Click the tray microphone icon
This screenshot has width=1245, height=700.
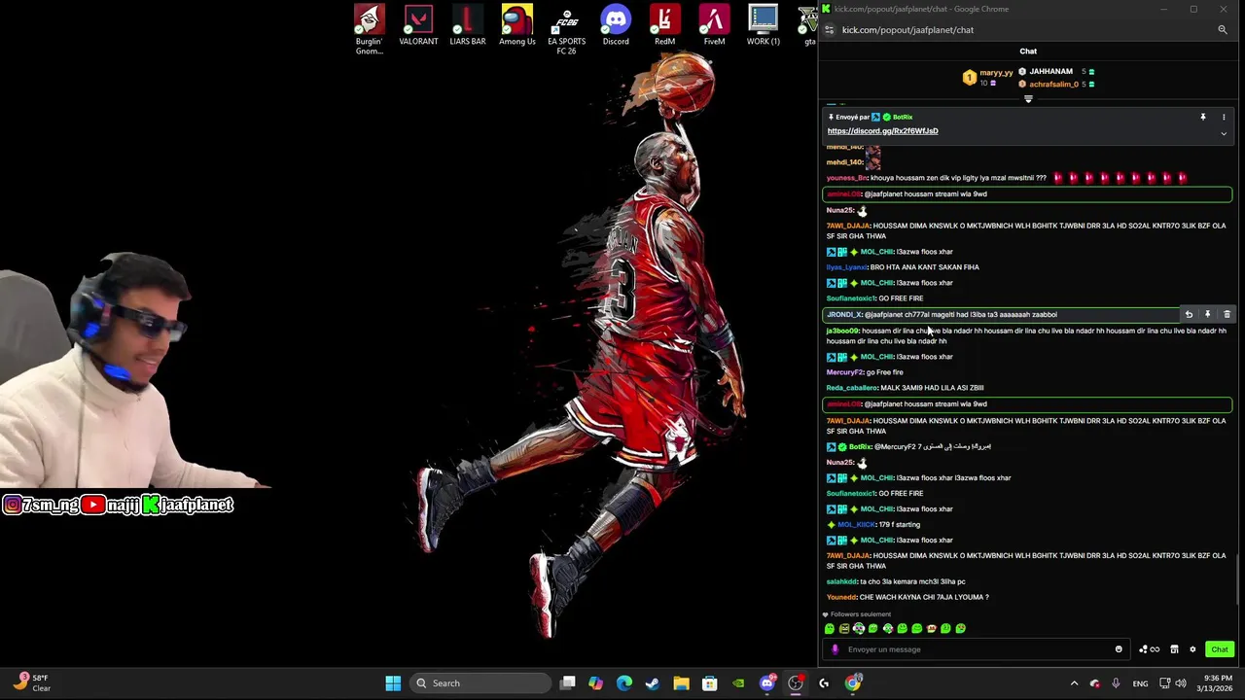tap(1116, 683)
